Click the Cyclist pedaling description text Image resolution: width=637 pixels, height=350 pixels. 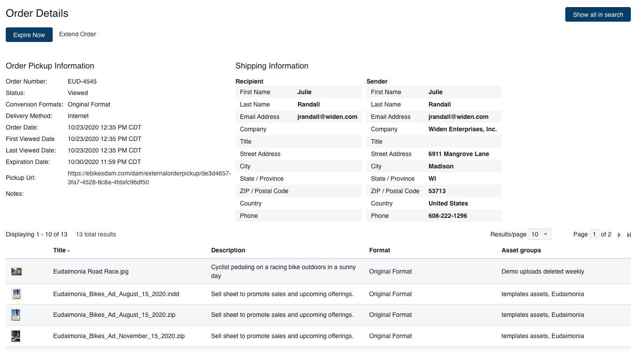click(x=283, y=271)
